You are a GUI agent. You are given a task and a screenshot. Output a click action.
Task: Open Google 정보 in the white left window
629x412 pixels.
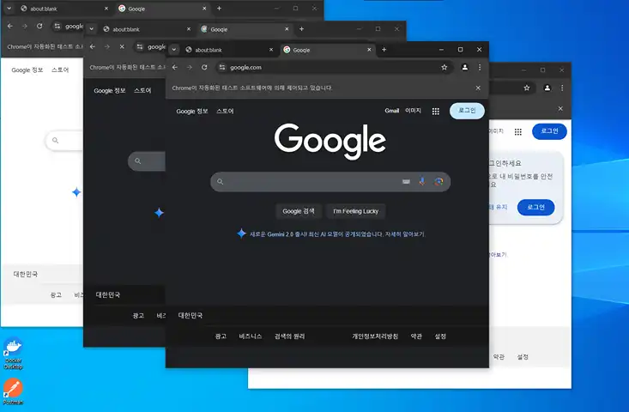click(27, 70)
